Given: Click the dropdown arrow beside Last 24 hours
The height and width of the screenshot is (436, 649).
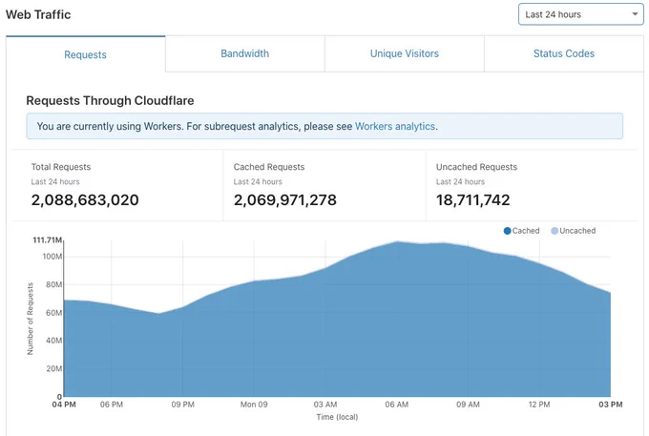Looking at the screenshot, I should (x=635, y=14).
